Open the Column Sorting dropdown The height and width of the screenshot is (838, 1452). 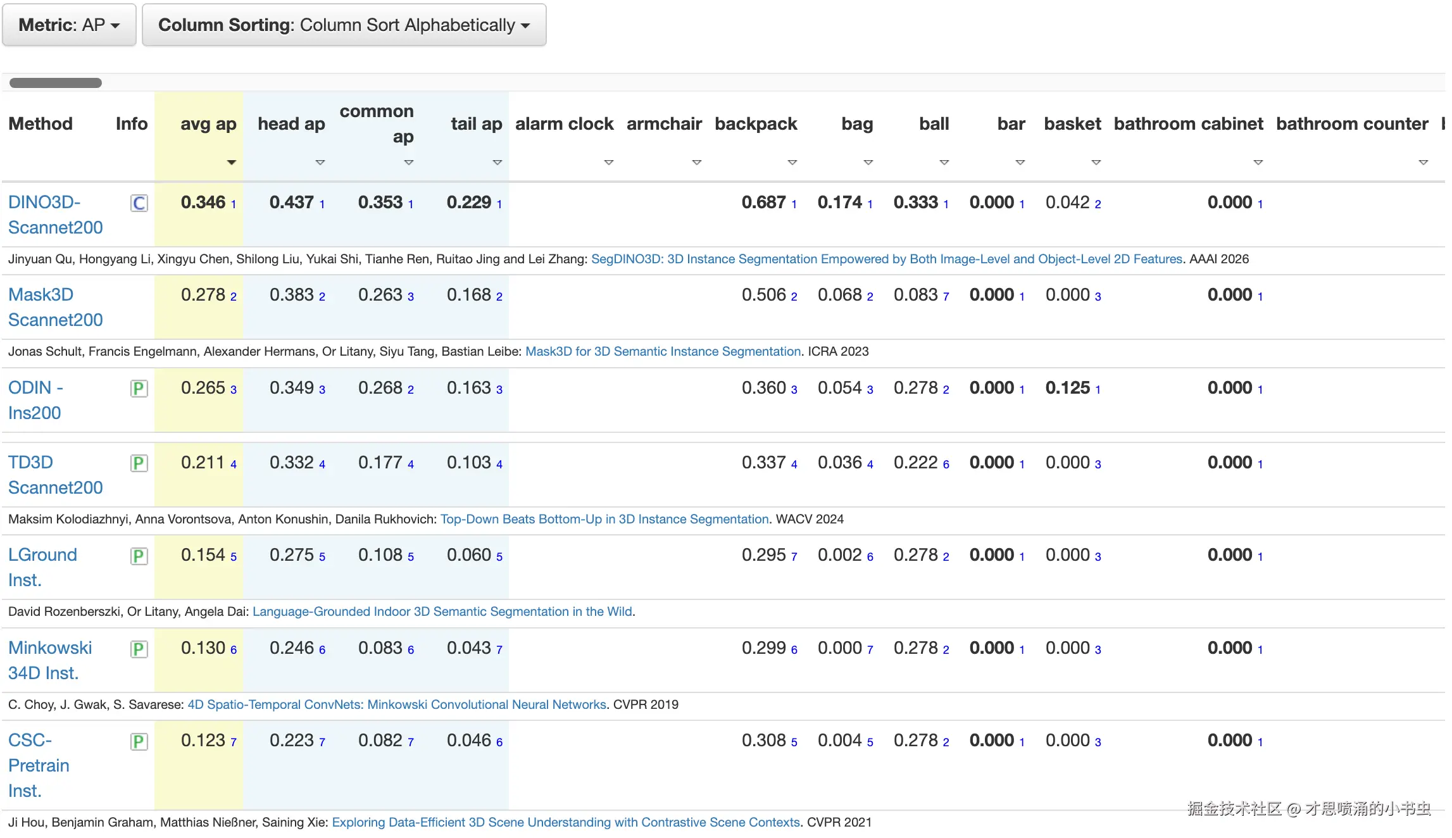344,25
